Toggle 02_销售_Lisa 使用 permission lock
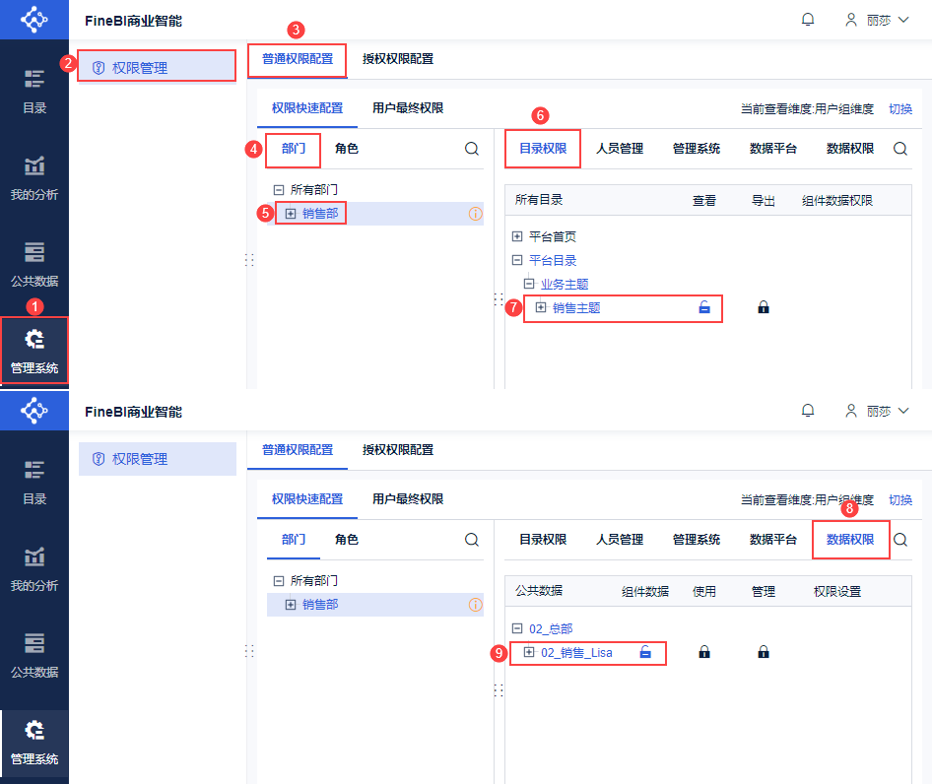932x784 pixels. (704, 652)
